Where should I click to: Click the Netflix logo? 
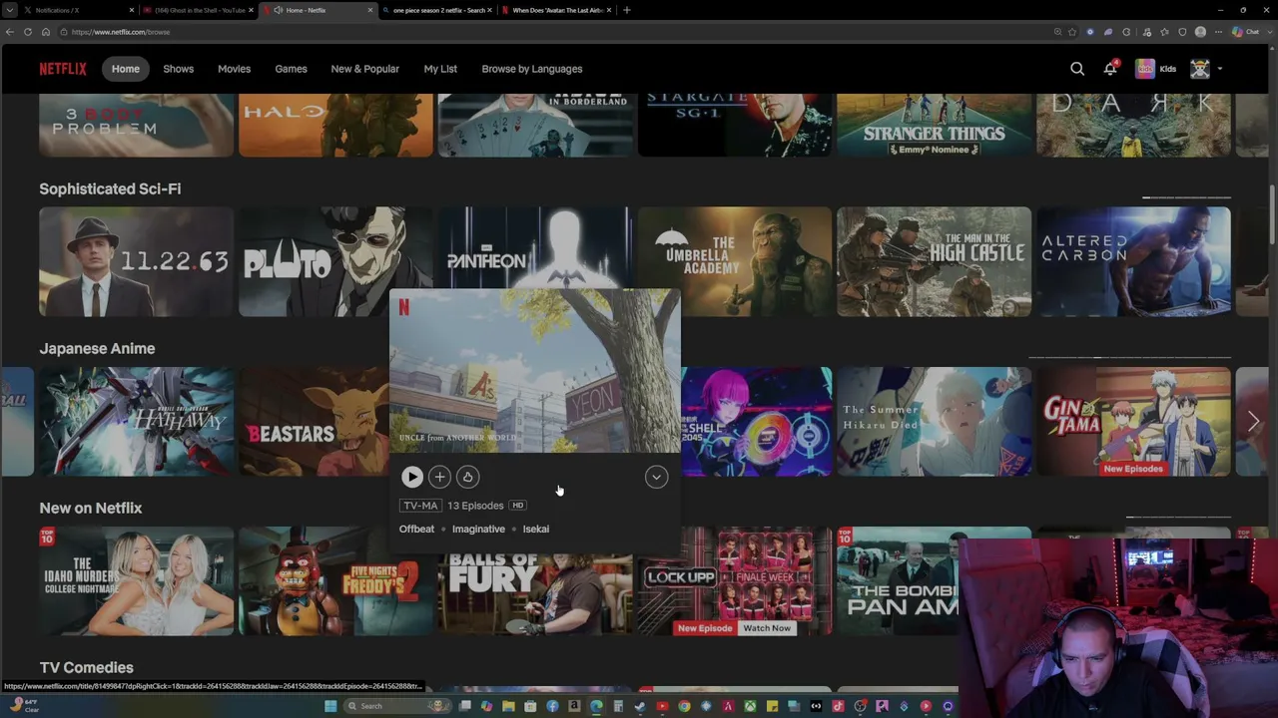click(63, 69)
